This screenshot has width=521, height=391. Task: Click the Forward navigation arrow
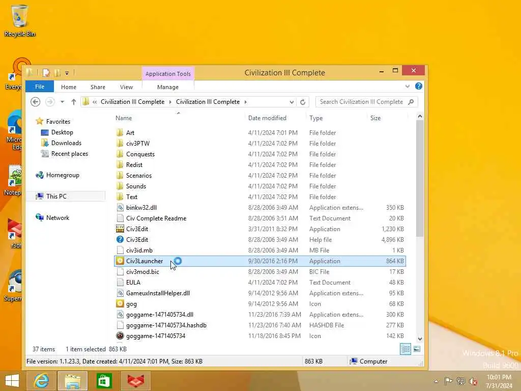(x=50, y=102)
